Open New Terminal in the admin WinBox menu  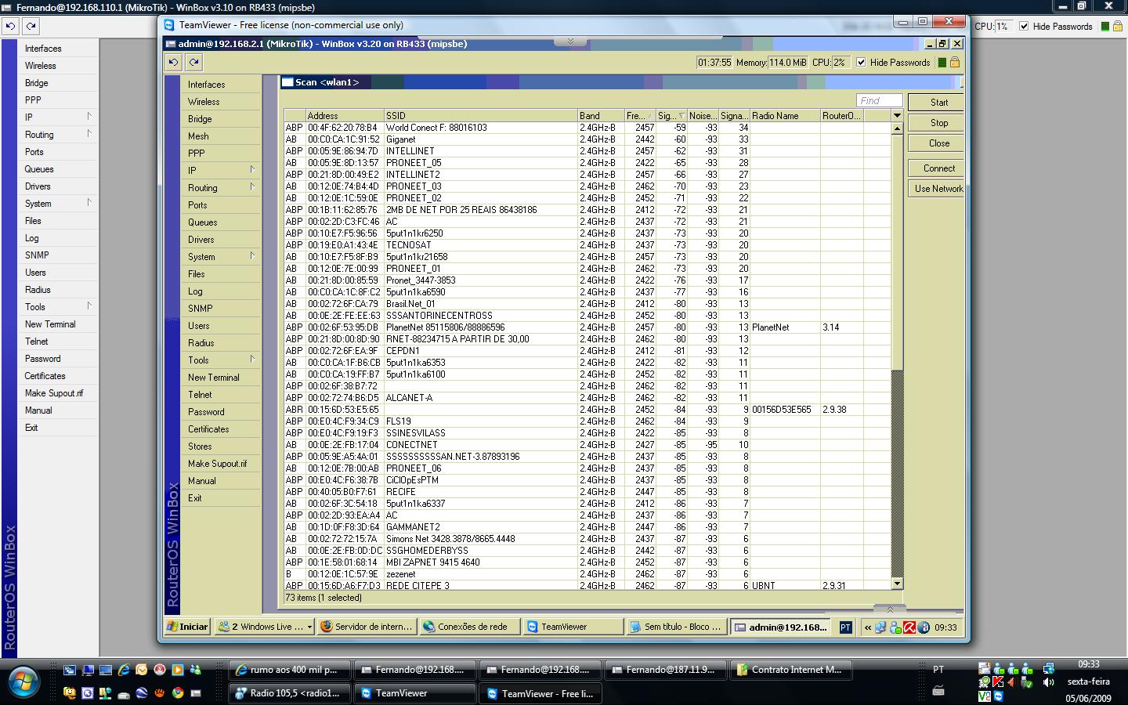[x=222, y=378]
